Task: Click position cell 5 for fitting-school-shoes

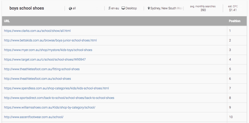Action: click(x=237, y=69)
